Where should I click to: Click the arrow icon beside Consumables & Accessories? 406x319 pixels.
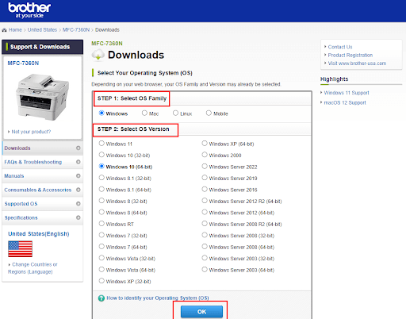(x=79, y=190)
